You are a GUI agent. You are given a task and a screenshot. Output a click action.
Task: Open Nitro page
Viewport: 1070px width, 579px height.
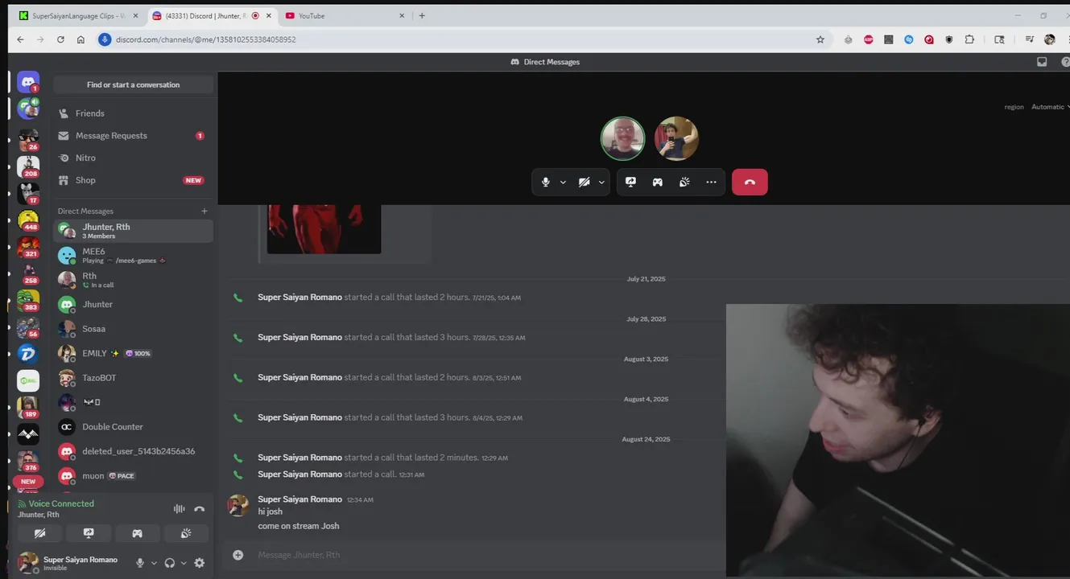pyautogui.click(x=133, y=158)
